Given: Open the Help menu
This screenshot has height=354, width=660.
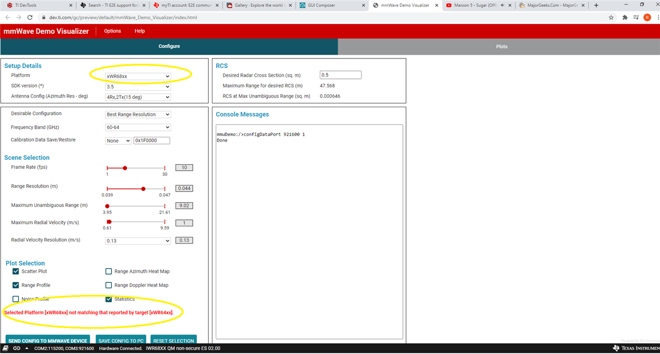Looking at the screenshot, I should coord(140,31).
